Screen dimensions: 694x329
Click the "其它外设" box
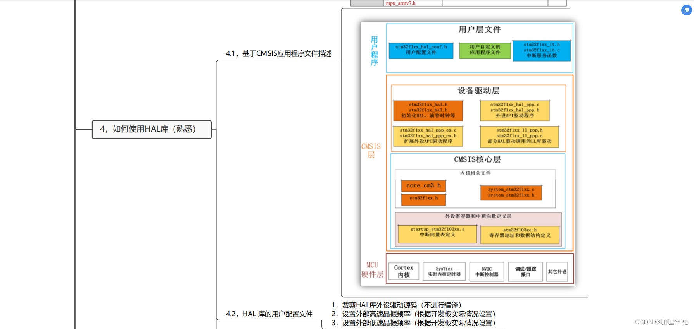click(557, 272)
